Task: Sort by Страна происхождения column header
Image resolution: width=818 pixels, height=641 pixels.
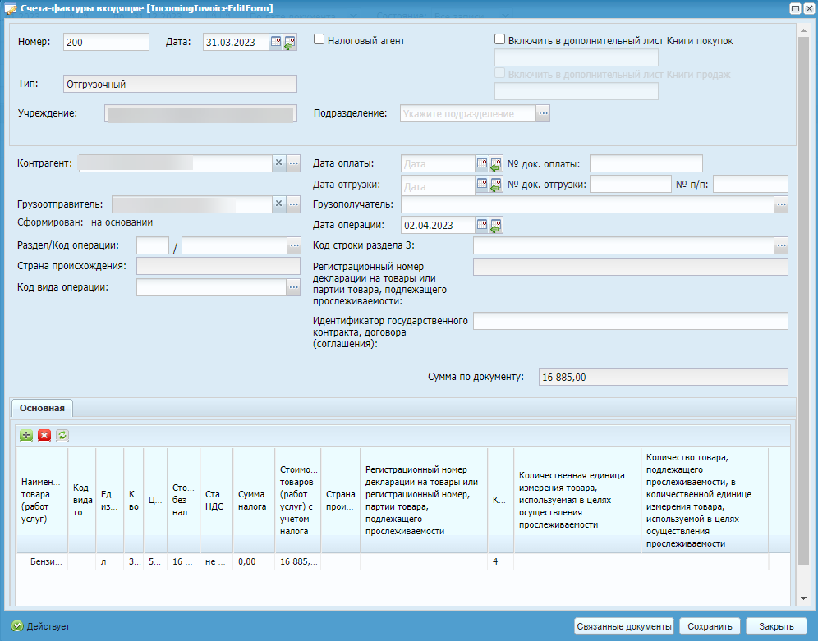Action: (x=340, y=501)
